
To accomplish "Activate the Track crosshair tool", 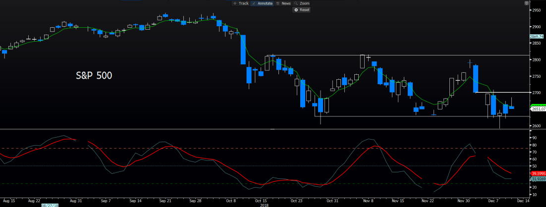I will click(x=241, y=3).
